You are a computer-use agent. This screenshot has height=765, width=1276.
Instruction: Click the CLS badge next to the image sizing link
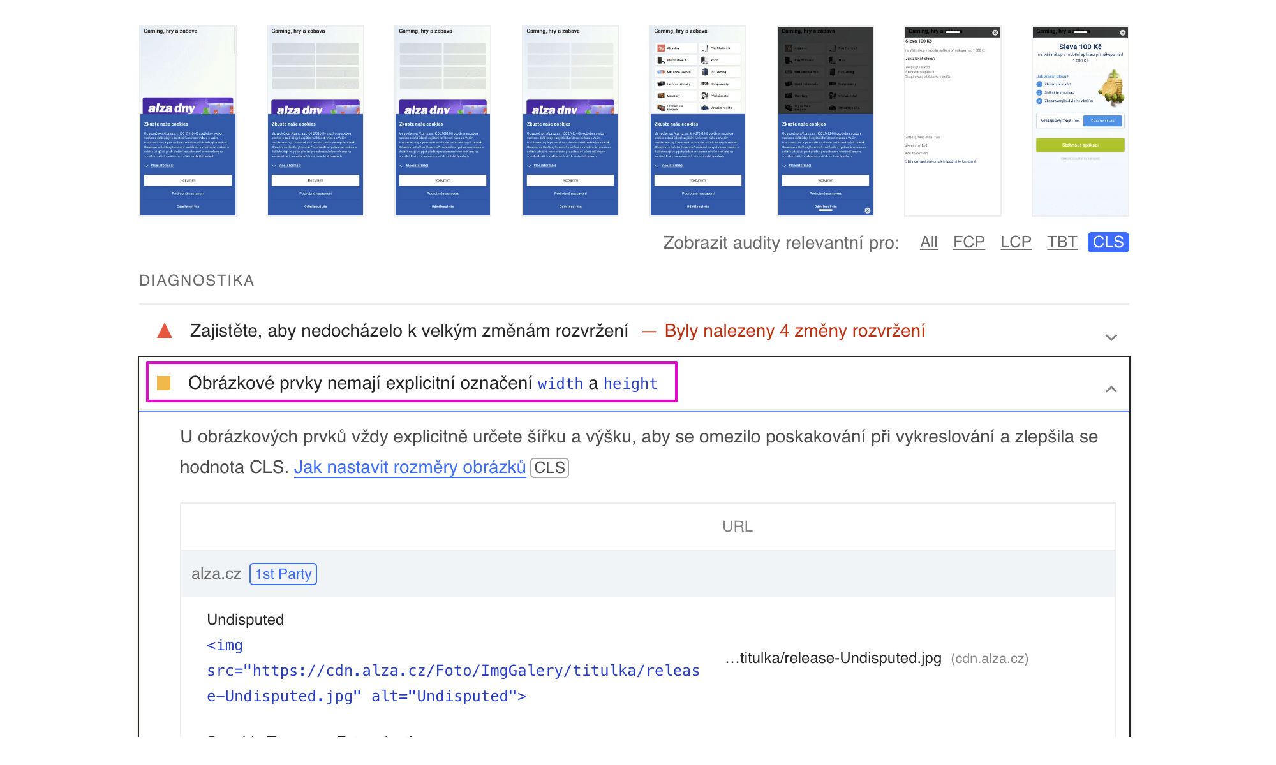(x=549, y=467)
